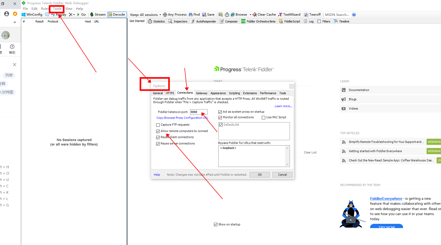
Task: Open the Timeline tab
Action: coord(341,21)
